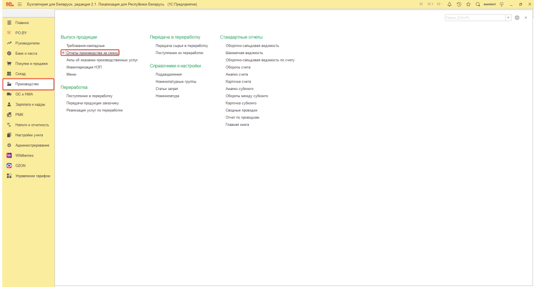
Task: Open Требования-накладные
Action: (86, 46)
